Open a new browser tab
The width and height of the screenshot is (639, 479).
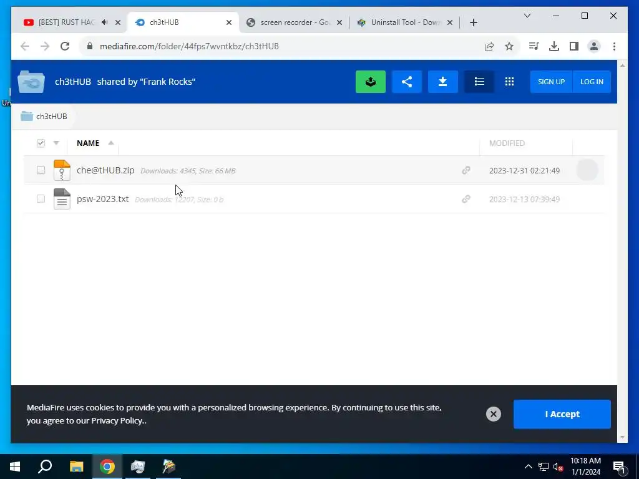473,22
